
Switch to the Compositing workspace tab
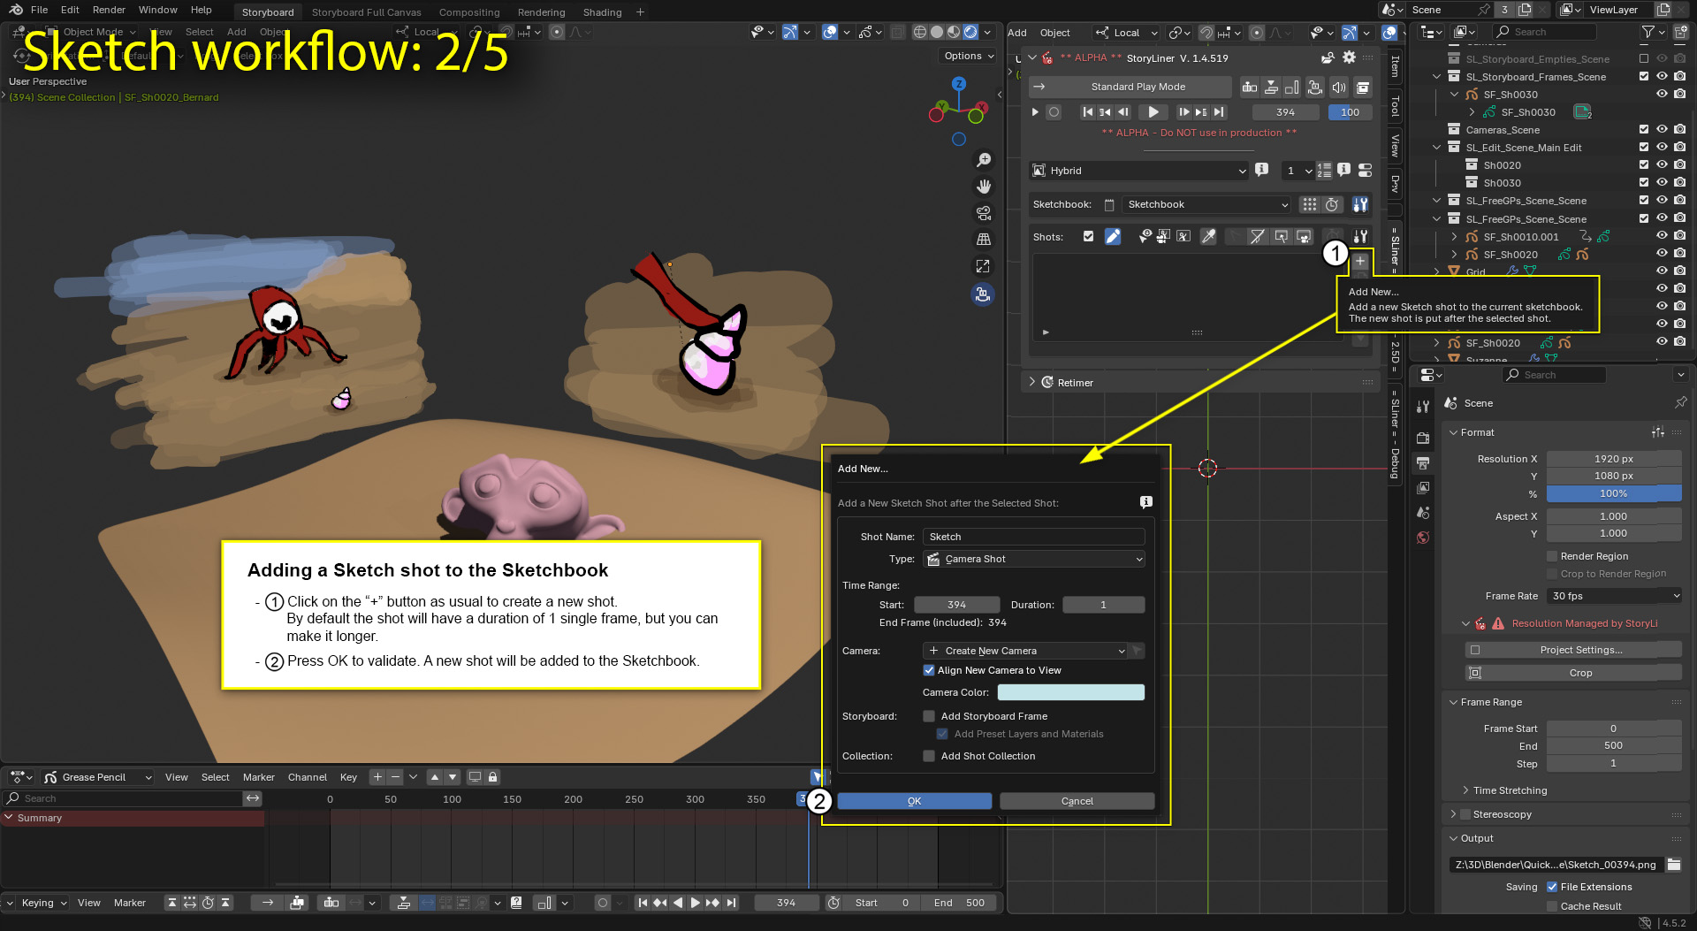pyautogui.click(x=469, y=12)
